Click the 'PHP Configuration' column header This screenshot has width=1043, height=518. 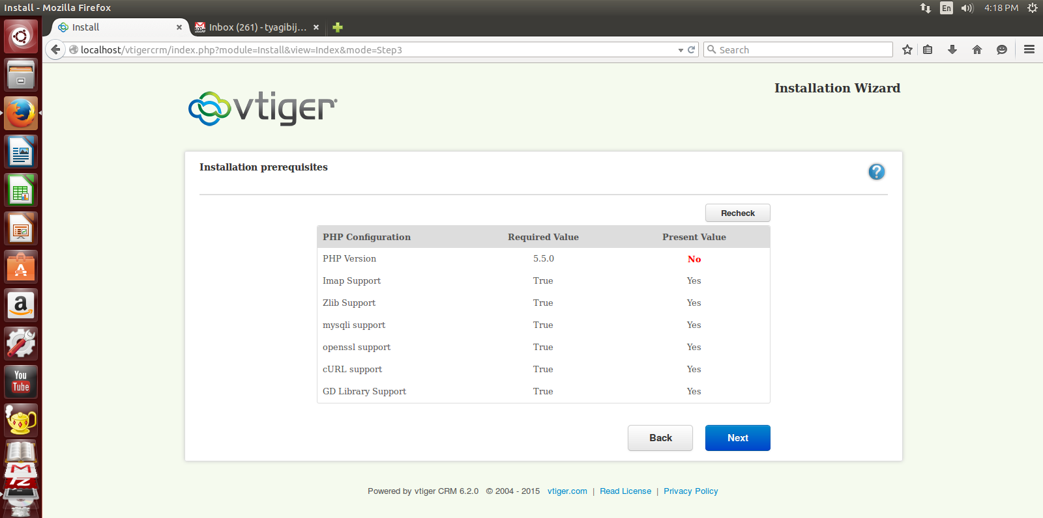click(366, 237)
